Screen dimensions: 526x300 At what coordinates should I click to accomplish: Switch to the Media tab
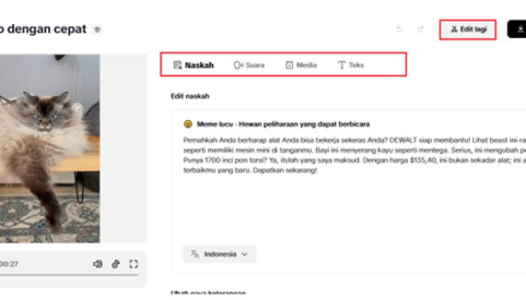pos(301,65)
